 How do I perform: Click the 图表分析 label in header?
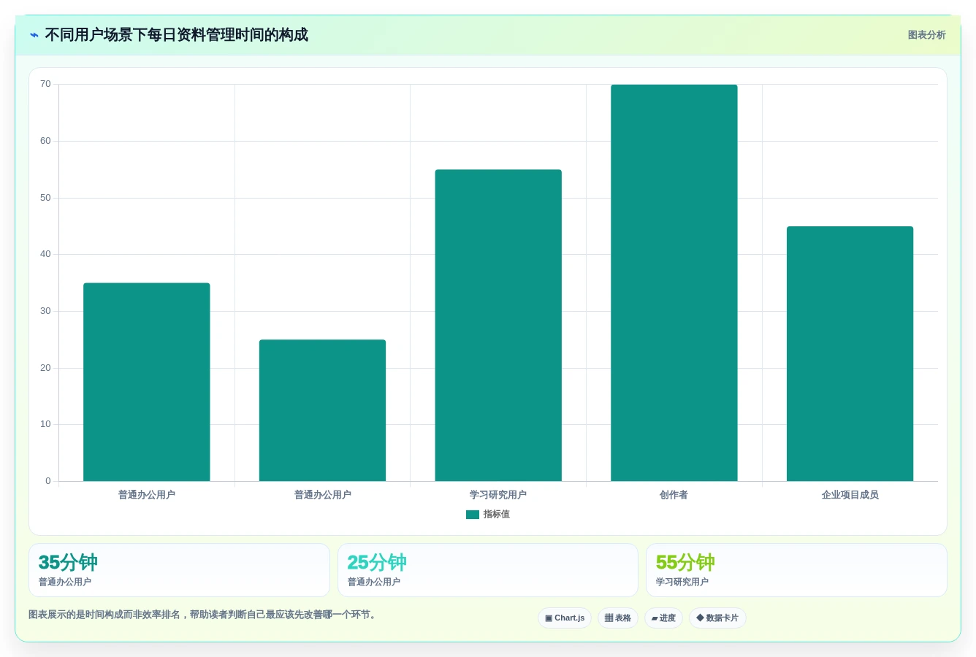coord(926,35)
